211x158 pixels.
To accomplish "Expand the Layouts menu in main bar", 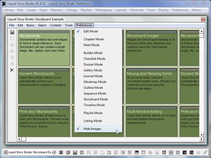I will [x=121, y=10].
